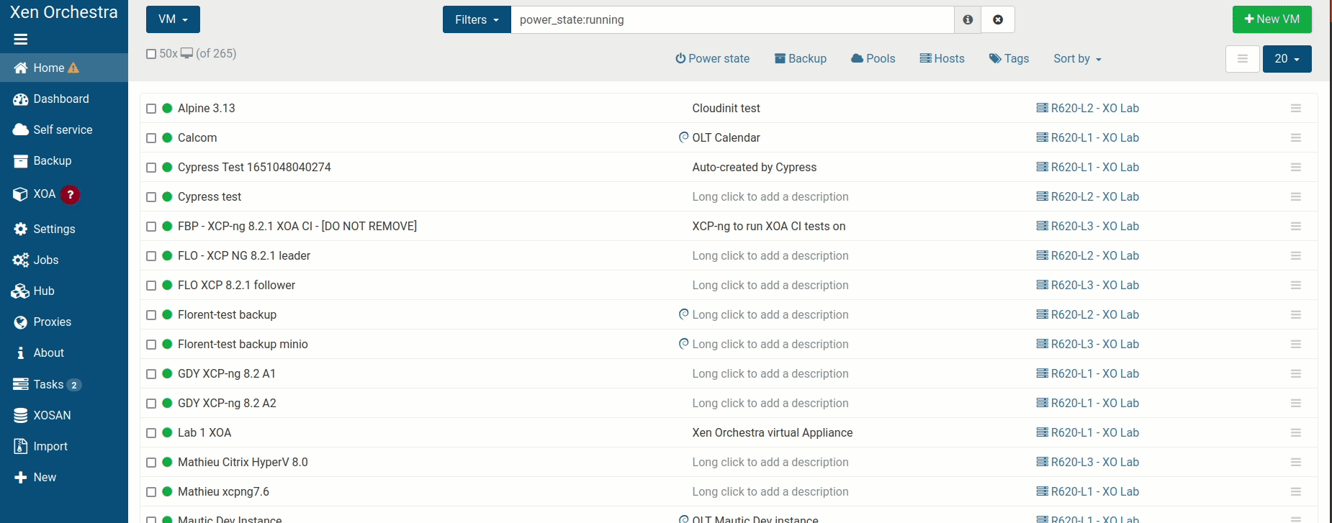The image size is (1332, 523).
Task: Open host R620-L3 link for FBP XCP-ng row
Action: pyautogui.click(x=1087, y=226)
